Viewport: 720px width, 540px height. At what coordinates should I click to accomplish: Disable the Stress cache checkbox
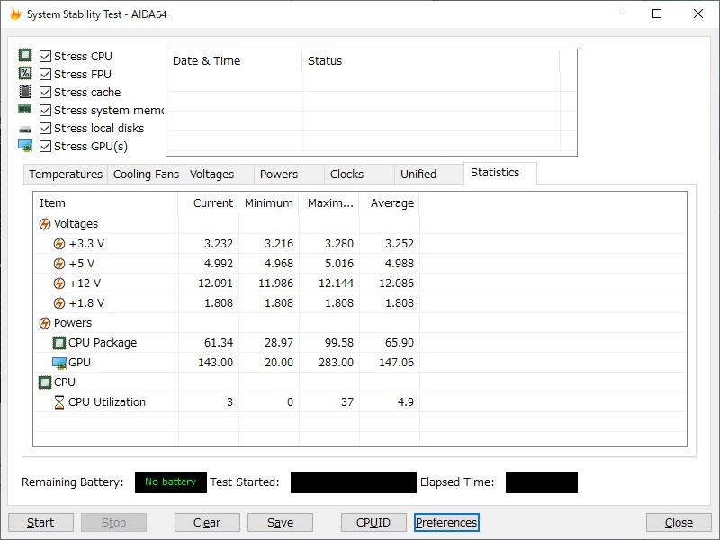pyautogui.click(x=46, y=93)
